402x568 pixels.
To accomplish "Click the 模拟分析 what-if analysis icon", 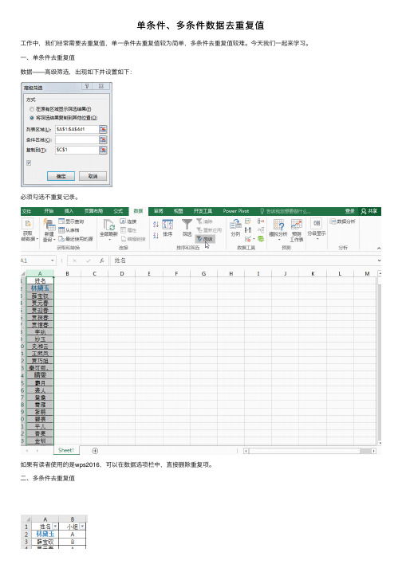I will tap(278, 228).
